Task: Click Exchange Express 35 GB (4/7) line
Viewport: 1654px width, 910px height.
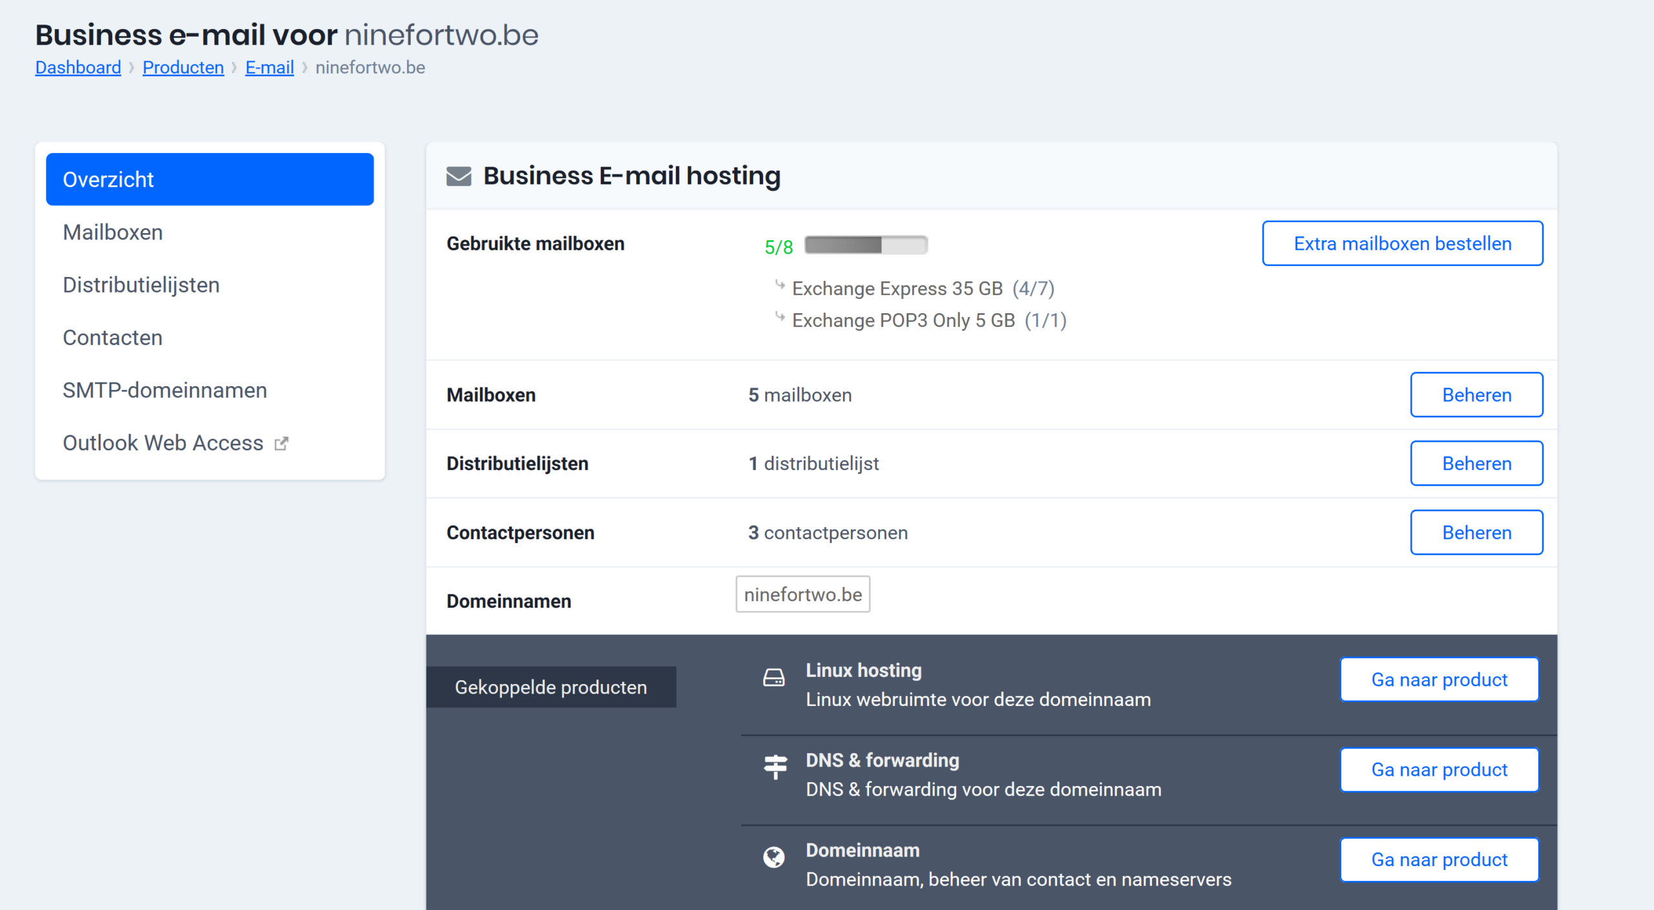Action: pyautogui.click(x=923, y=288)
